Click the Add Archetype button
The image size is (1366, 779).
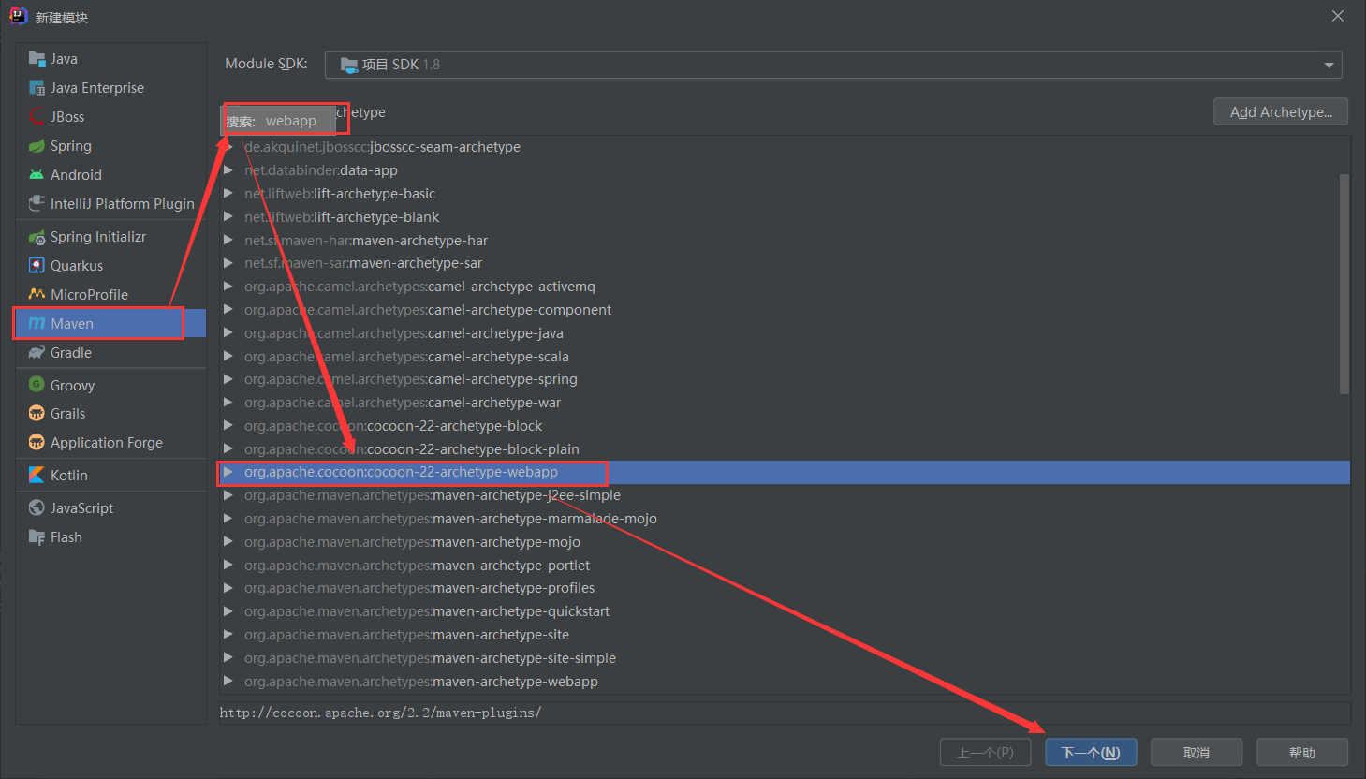tap(1281, 112)
